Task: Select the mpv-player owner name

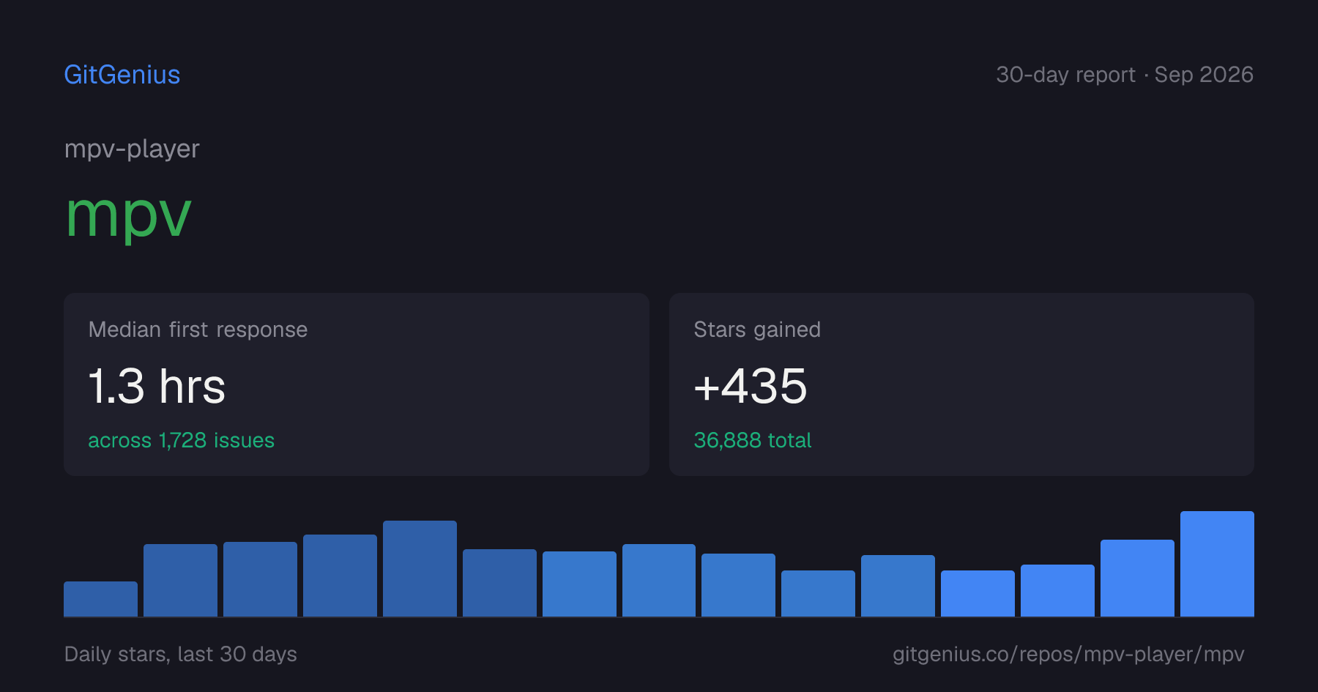Action: pyautogui.click(x=132, y=149)
